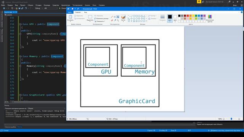Open the x86 platform dropdown

pyautogui.click(x=50, y=8)
